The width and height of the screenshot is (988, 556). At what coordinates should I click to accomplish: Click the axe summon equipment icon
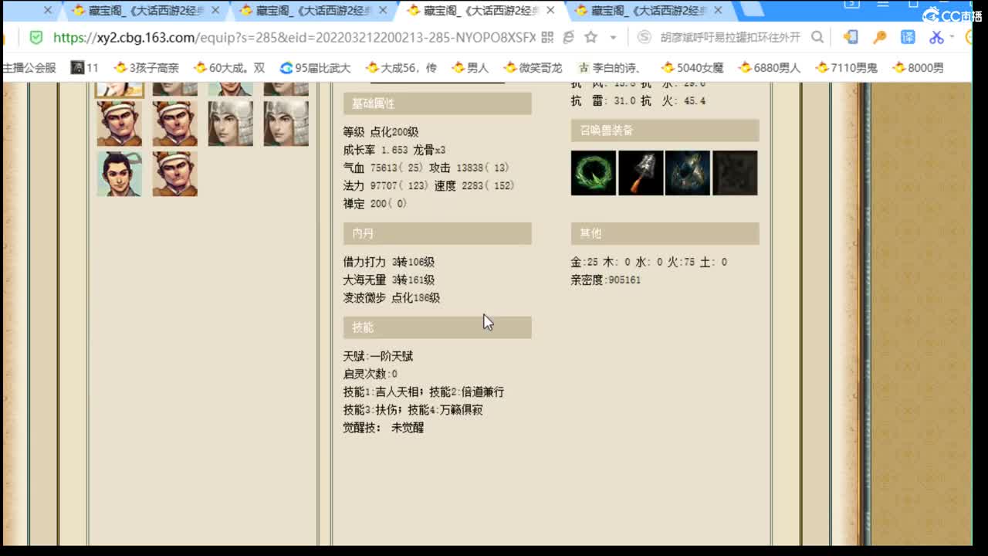tap(641, 173)
